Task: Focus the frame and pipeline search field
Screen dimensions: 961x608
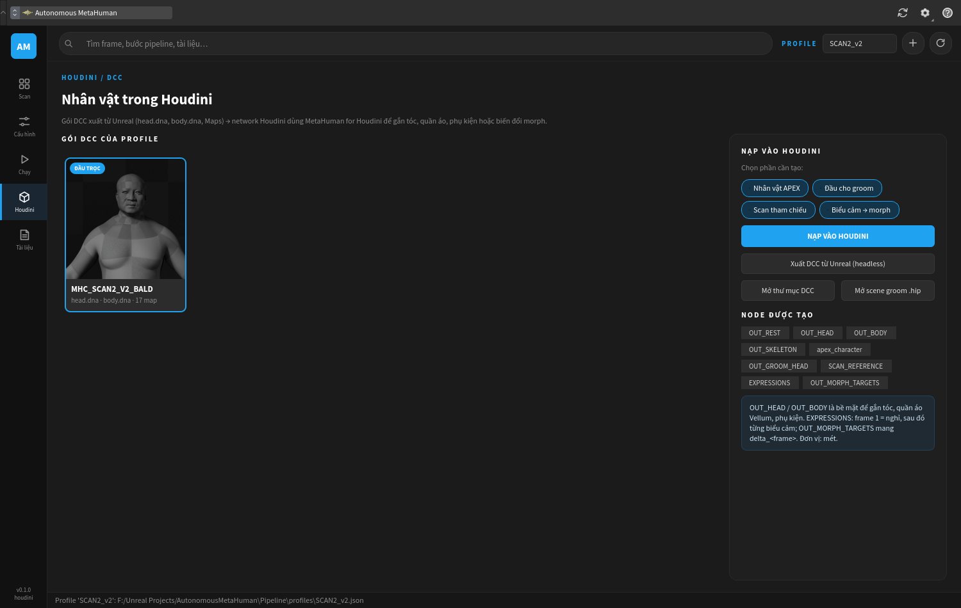Action: click(x=415, y=44)
